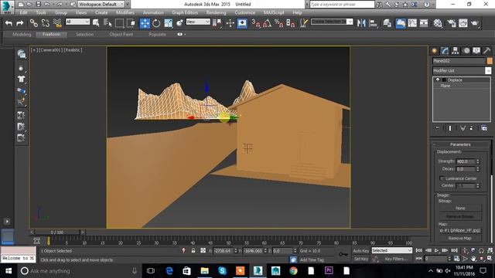Switch to the Object Paint ribbon tab
Image resolution: width=495 pixels, height=278 pixels.
tap(121, 34)
